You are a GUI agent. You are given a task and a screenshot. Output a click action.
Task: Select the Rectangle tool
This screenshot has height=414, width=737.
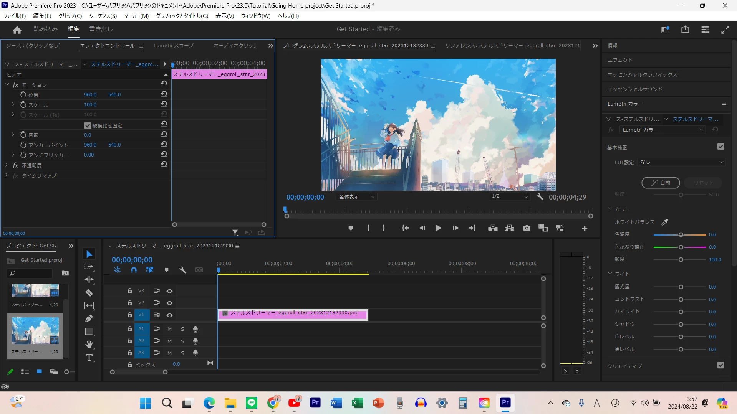[x=89, y=332]
